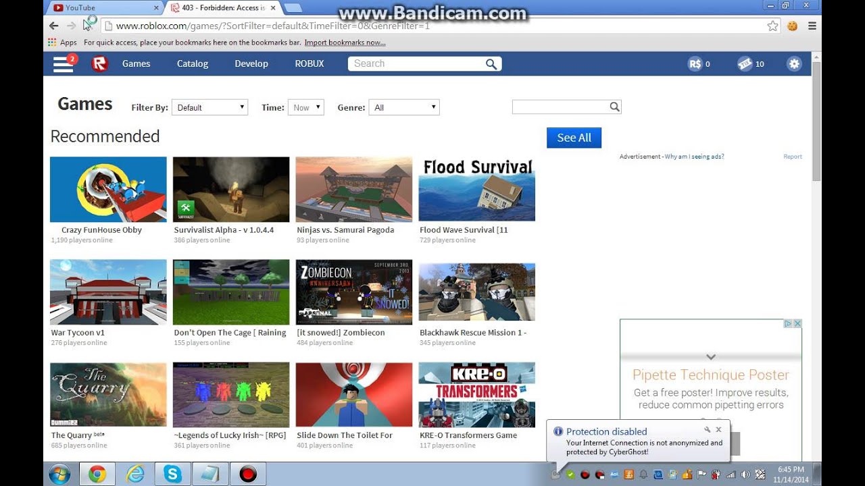Go back with the browser back arrow
Viewport: 865px width, 486px height.
(x=54, y=26)
